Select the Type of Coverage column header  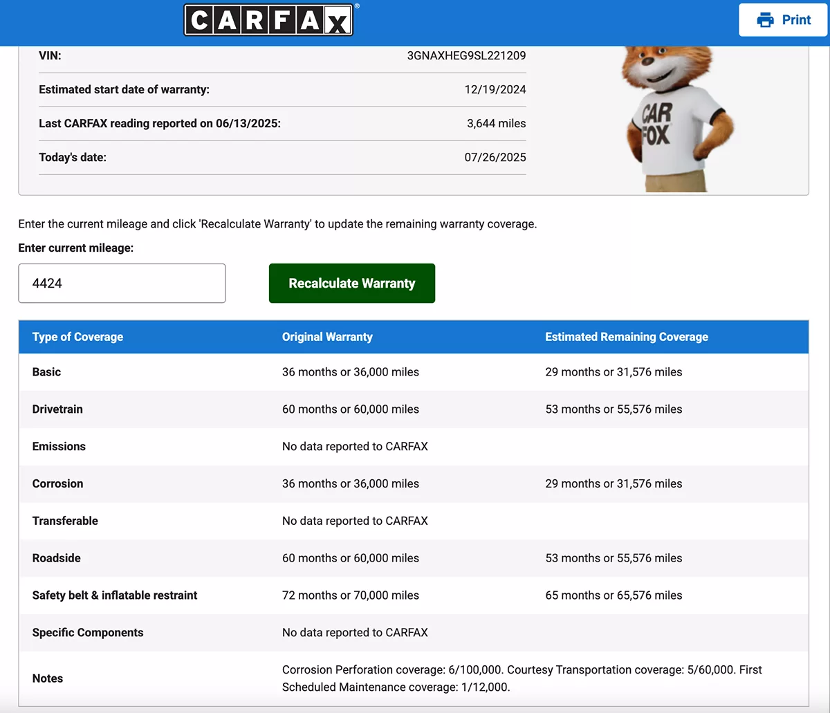tap(77, 337)
